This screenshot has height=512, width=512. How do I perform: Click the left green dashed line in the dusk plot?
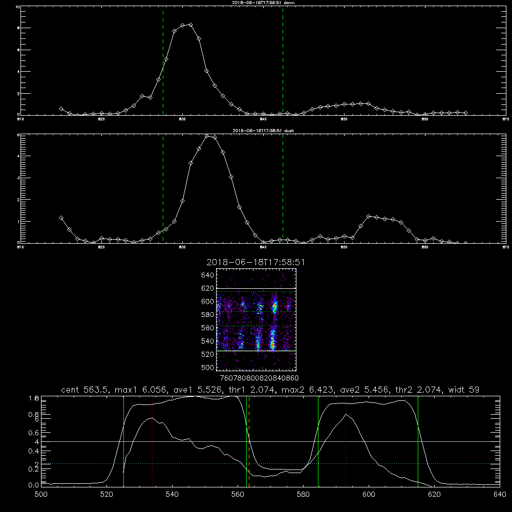coord(163,188)
